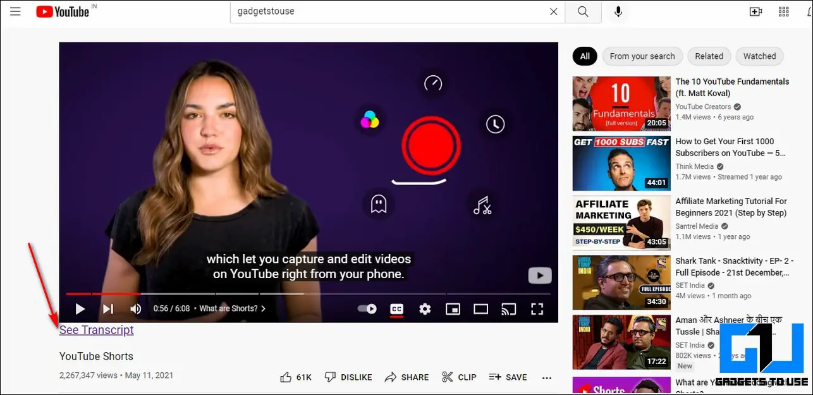Open 'Affiliate Marketing Tutorial For Beginners' title
This screenshot has width=813, height=395.
(731, 207)
